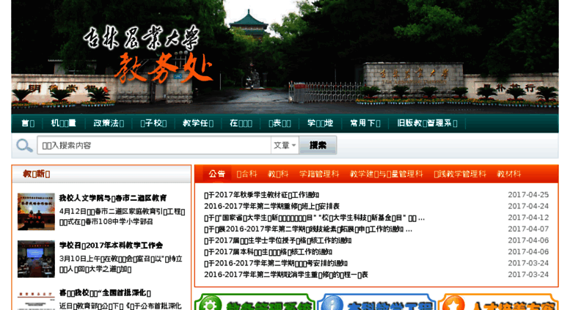This screenshot has width=570, height=310.
Task: Click the date 2017-04-25 in the notice list
Action: (x=528, y=195)
